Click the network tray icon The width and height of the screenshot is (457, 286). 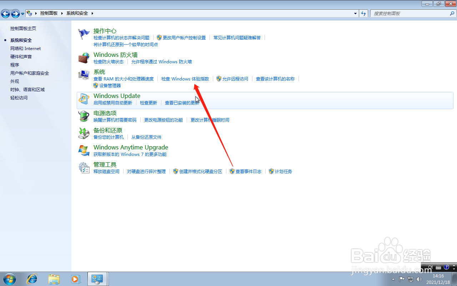coord(411,279)
